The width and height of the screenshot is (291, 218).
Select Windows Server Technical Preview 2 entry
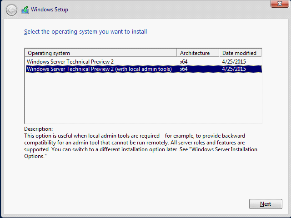70,62
